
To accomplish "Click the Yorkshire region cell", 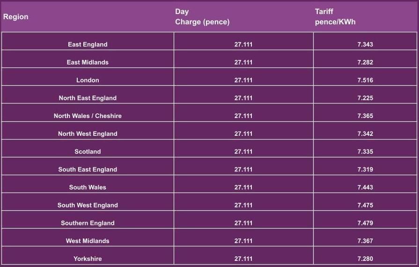I will coord(88,259).
